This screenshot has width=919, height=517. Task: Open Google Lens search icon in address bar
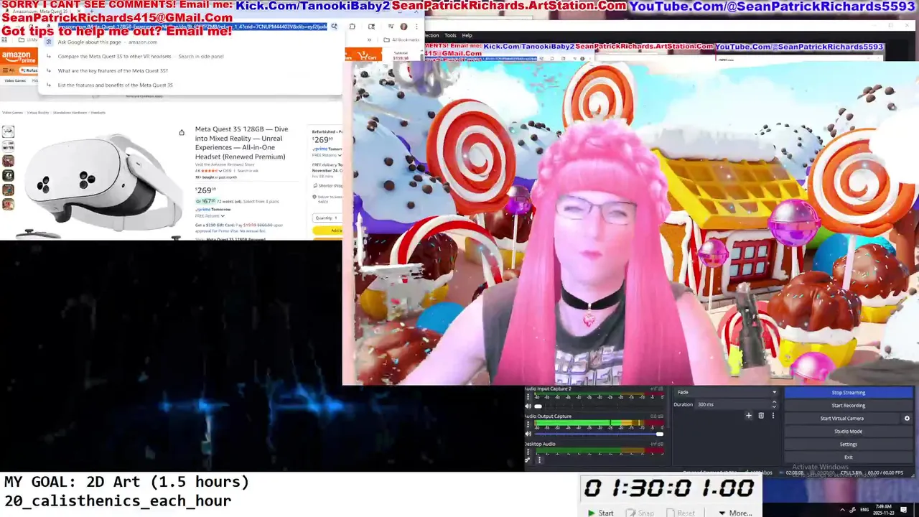click(x=334, y=27)
